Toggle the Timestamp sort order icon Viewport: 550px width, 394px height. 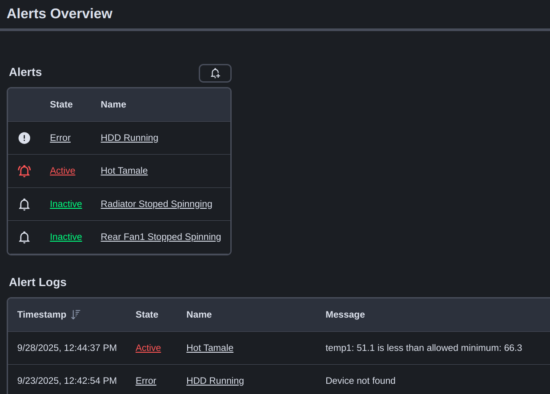point(76,314)
